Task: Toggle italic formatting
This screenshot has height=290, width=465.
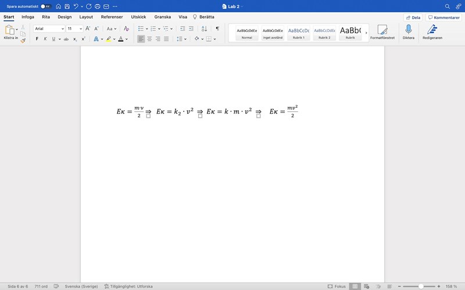Action: [45, 39]
